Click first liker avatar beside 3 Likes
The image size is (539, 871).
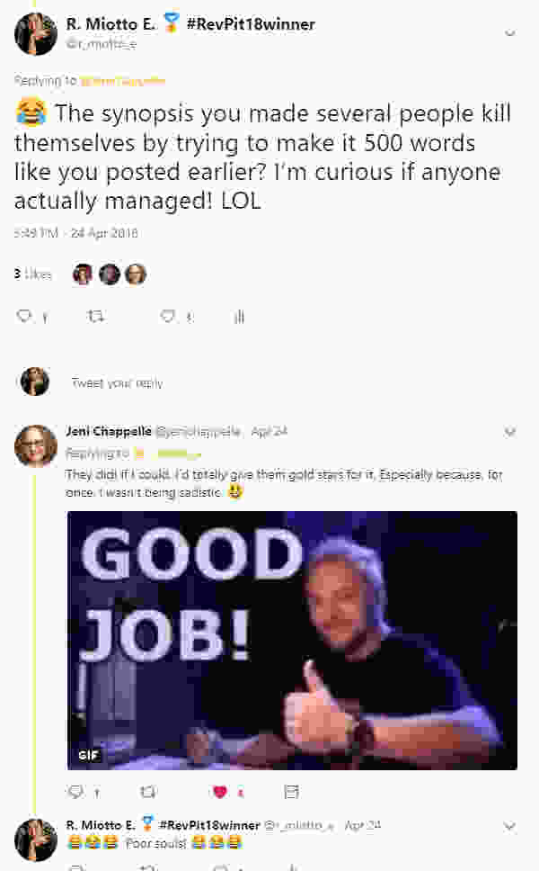pyautogui.click(x=83, y=274)
